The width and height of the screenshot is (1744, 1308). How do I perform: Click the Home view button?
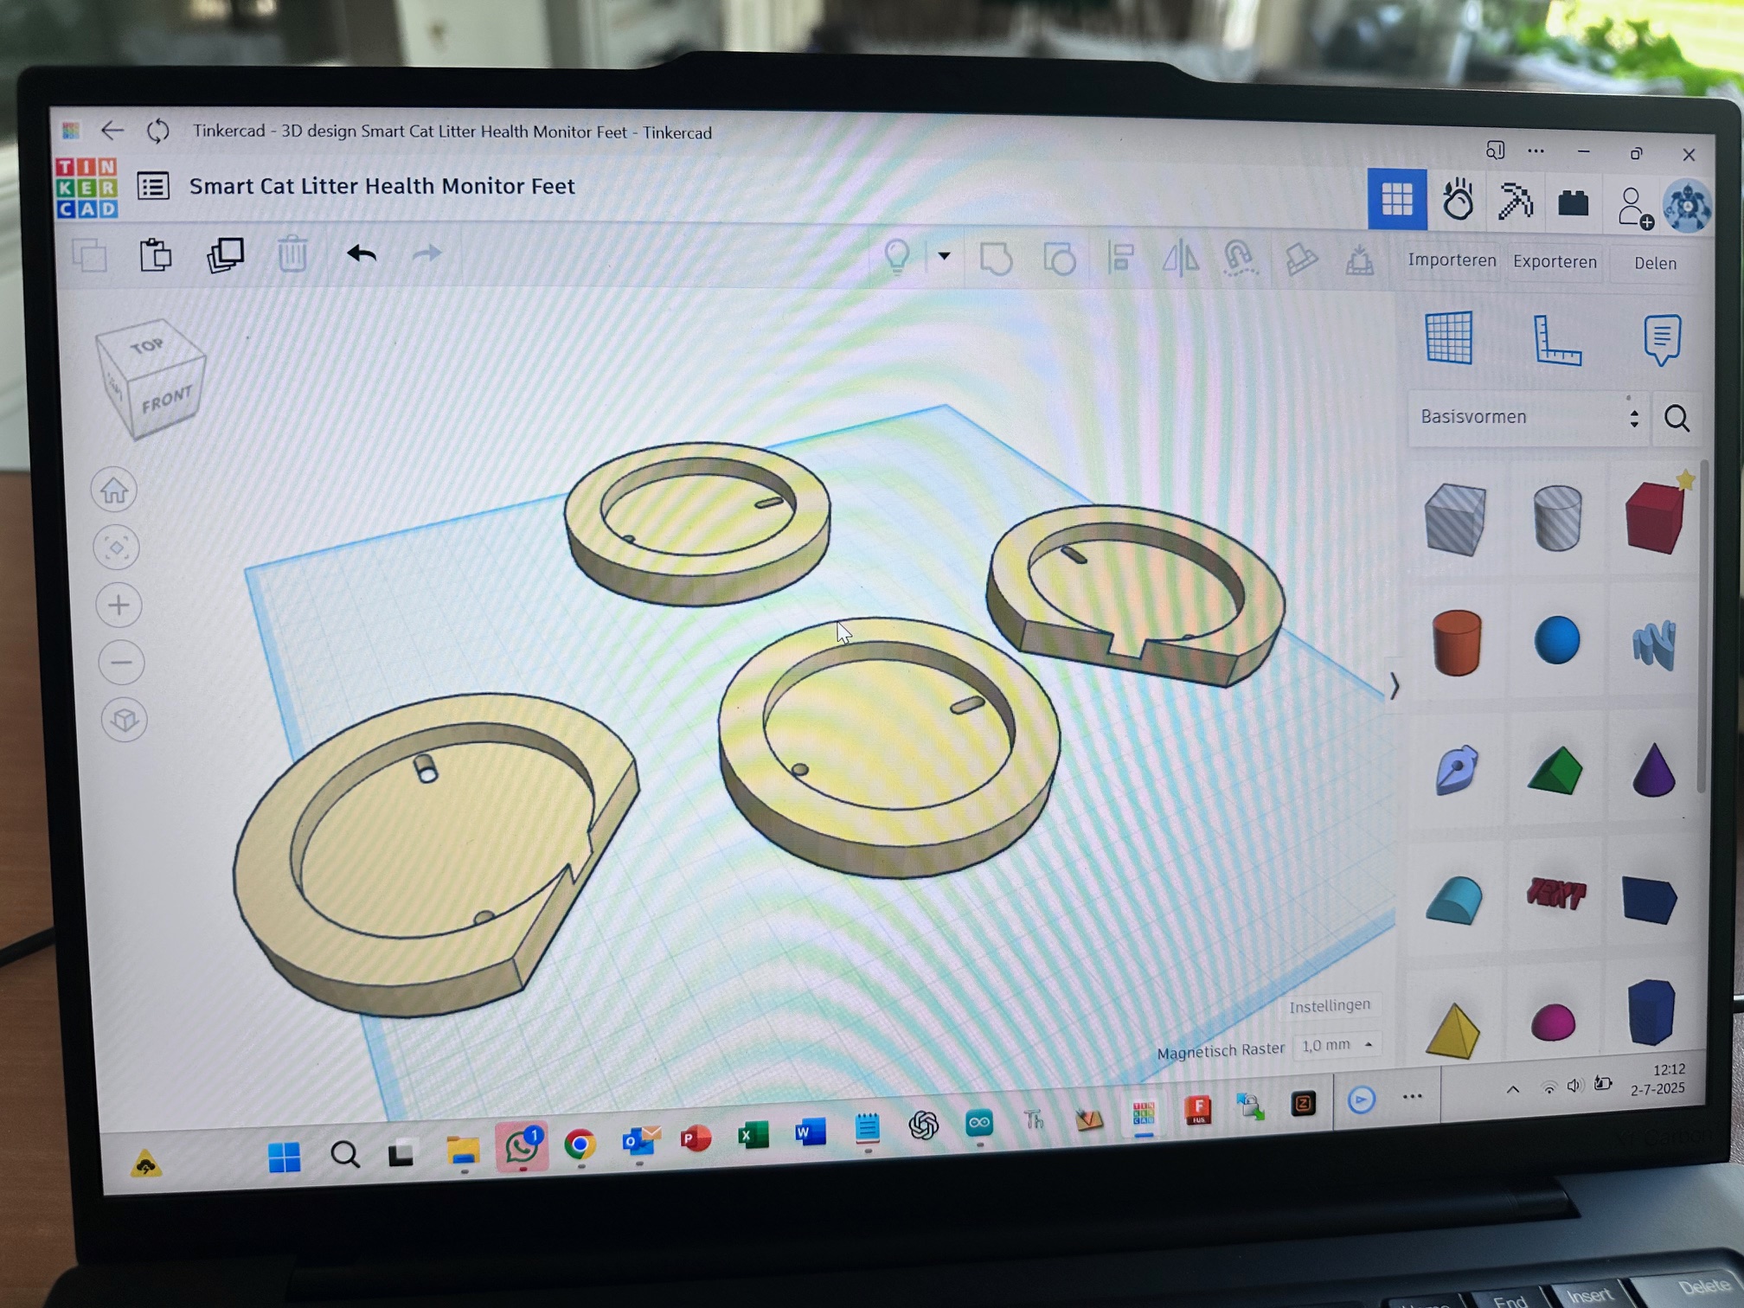click(114, 490)
